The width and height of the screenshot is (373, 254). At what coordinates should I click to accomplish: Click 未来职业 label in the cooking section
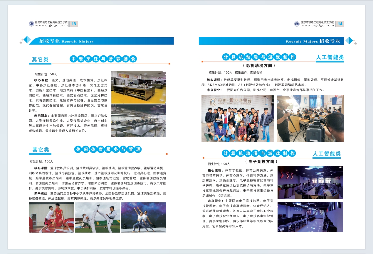click(x=41, y=116)
